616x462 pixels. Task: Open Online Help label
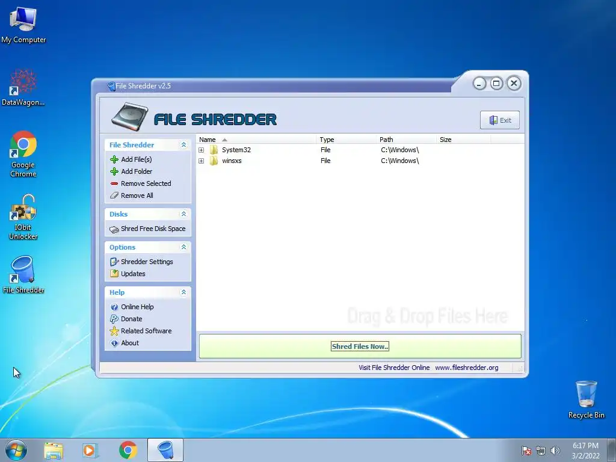[138, 307]
